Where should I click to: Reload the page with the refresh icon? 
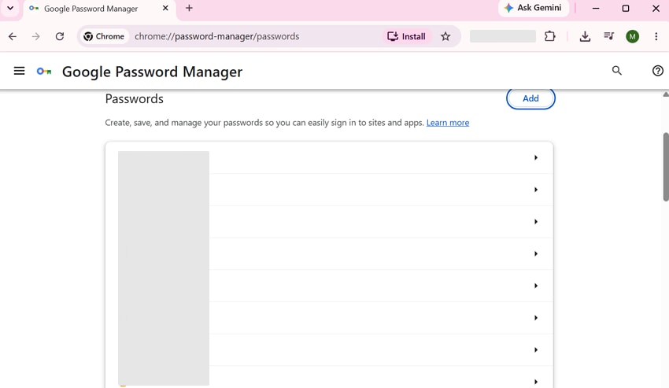coord(60,36)
